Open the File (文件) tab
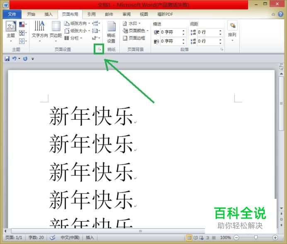This screenshot has height=244, width=287. [12, 14]
